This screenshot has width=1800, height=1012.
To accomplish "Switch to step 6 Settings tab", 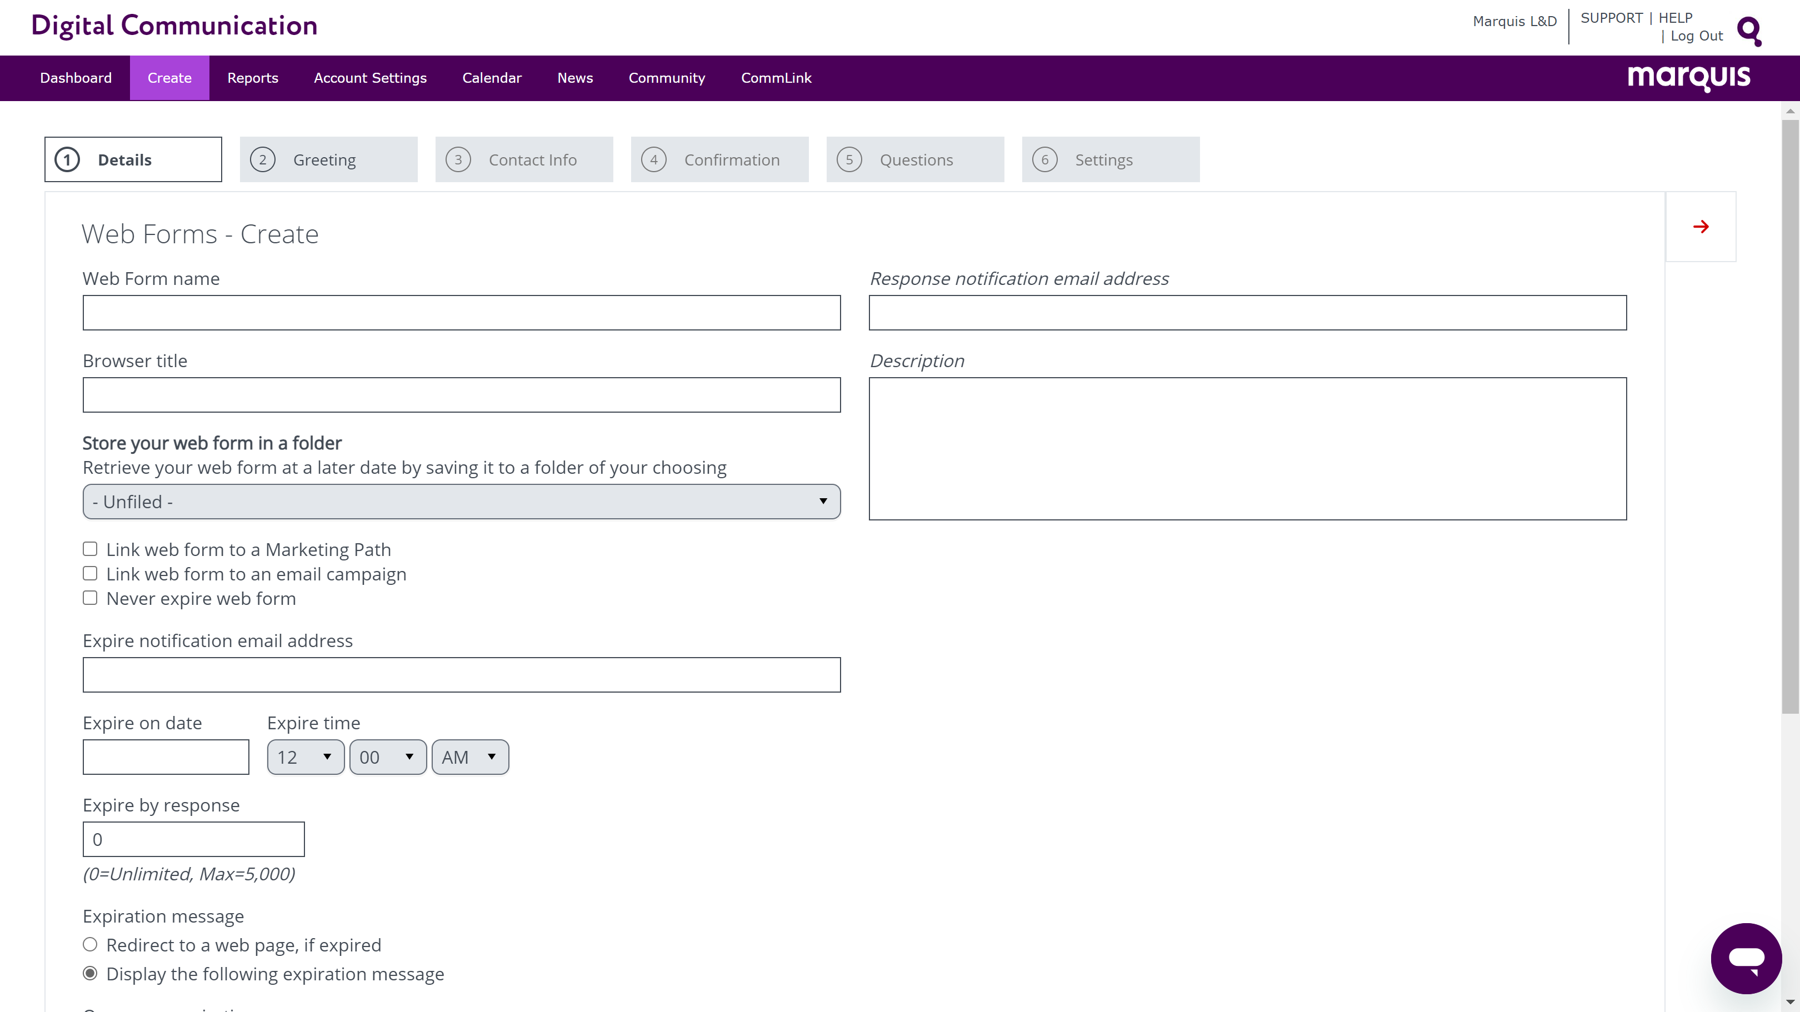I will pyautogui.click(x=1111, y=159).
